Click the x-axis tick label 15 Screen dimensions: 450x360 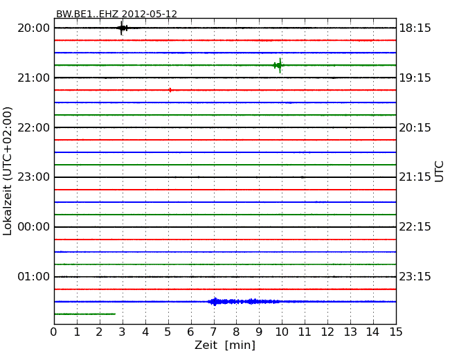click(396, 332)
